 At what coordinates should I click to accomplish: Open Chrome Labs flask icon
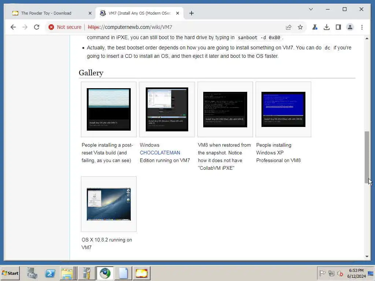coord(315,27)
